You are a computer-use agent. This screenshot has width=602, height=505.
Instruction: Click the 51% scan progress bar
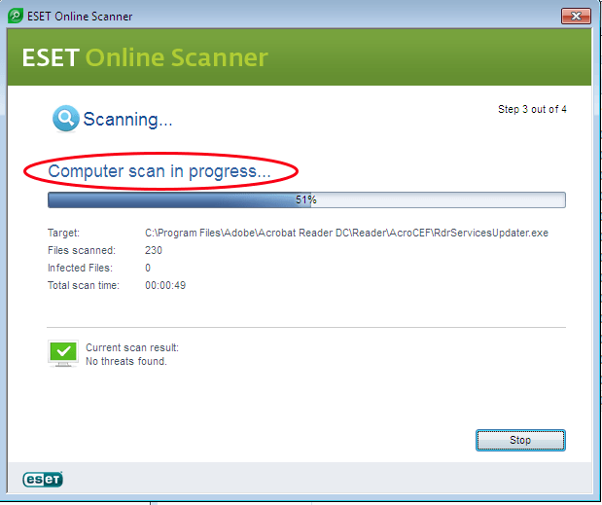pyautogui.click(x=306, y=199)
